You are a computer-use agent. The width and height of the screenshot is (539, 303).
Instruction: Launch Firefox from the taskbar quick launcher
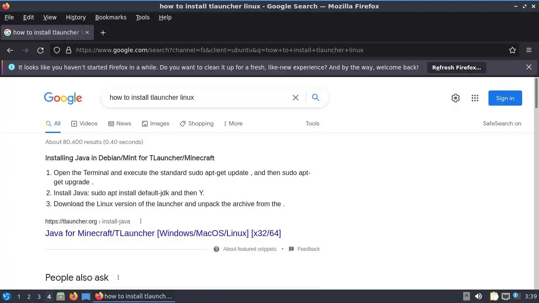pyautogui.click(x=73, y=296)
